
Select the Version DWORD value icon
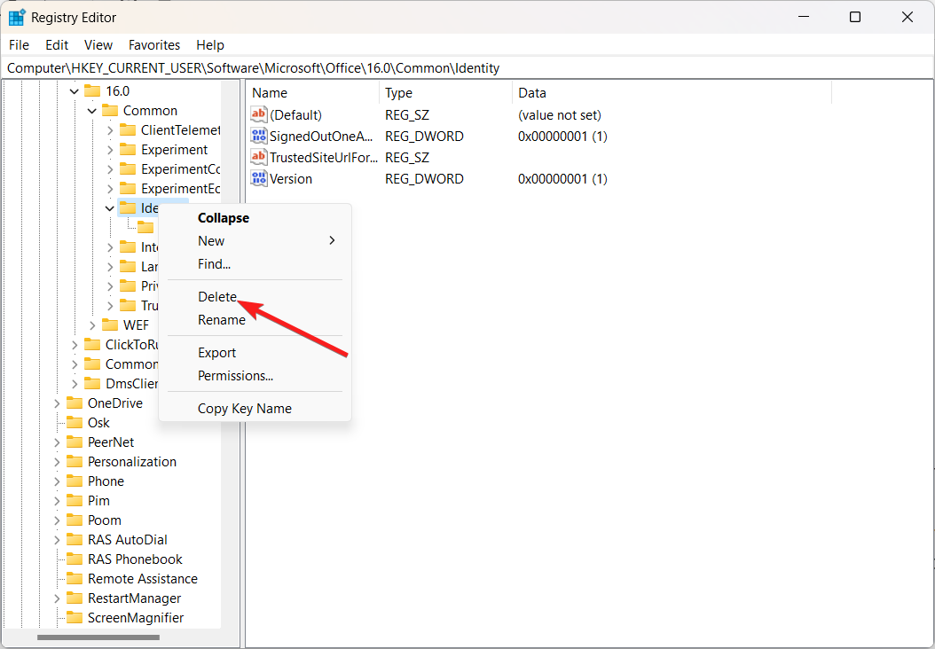[259, 179]
